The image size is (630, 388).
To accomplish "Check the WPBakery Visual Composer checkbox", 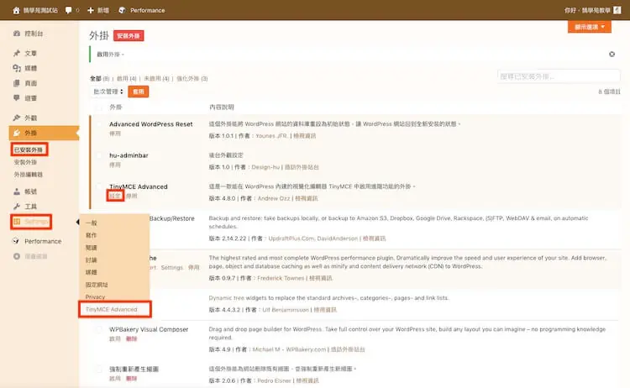I will 98,329.
